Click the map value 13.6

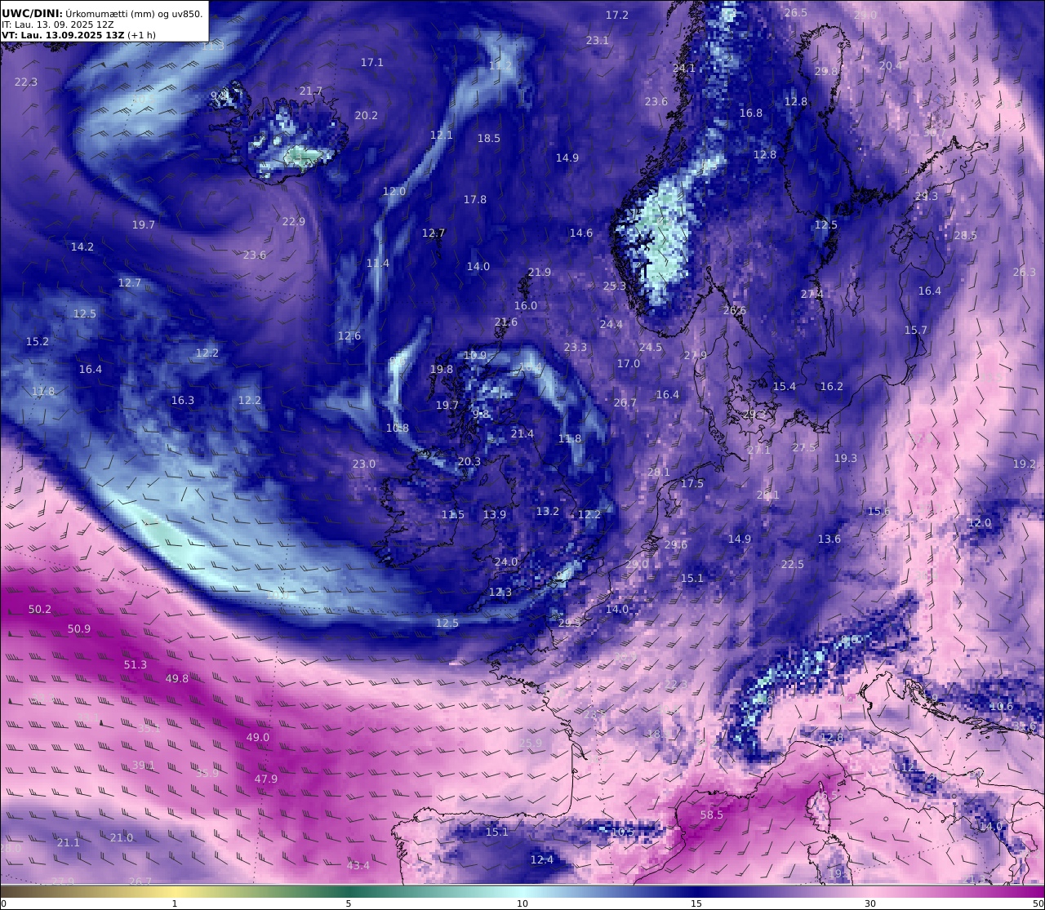click(829, 539)
